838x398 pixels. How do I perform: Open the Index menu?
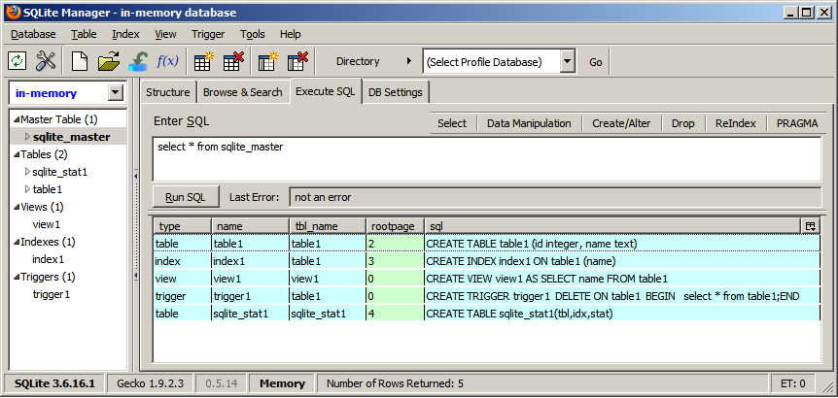(125, 34)
